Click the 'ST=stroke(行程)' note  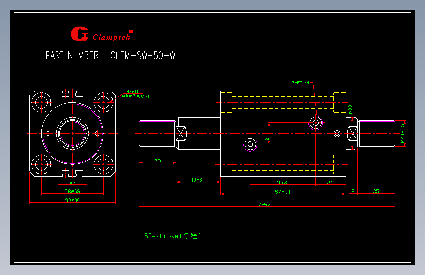point(173,236)
